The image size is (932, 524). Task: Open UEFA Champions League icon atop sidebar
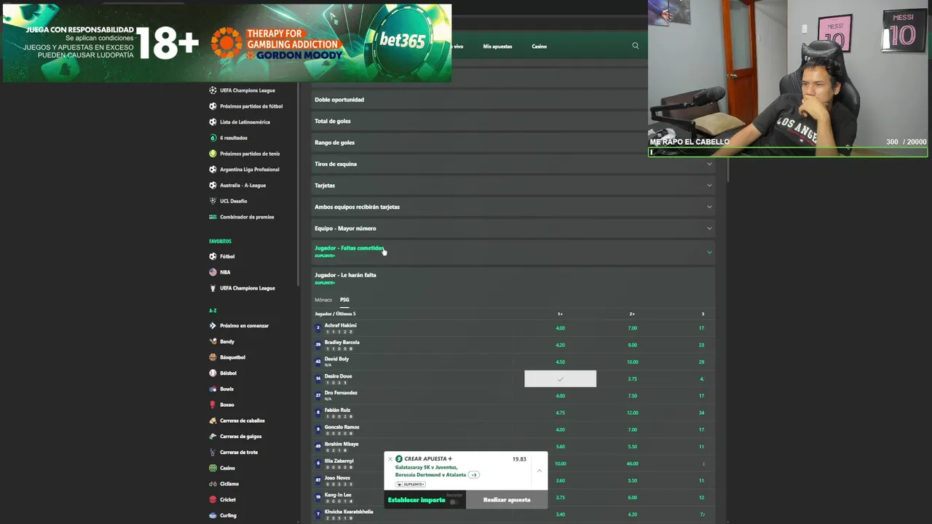coord(213,90)
